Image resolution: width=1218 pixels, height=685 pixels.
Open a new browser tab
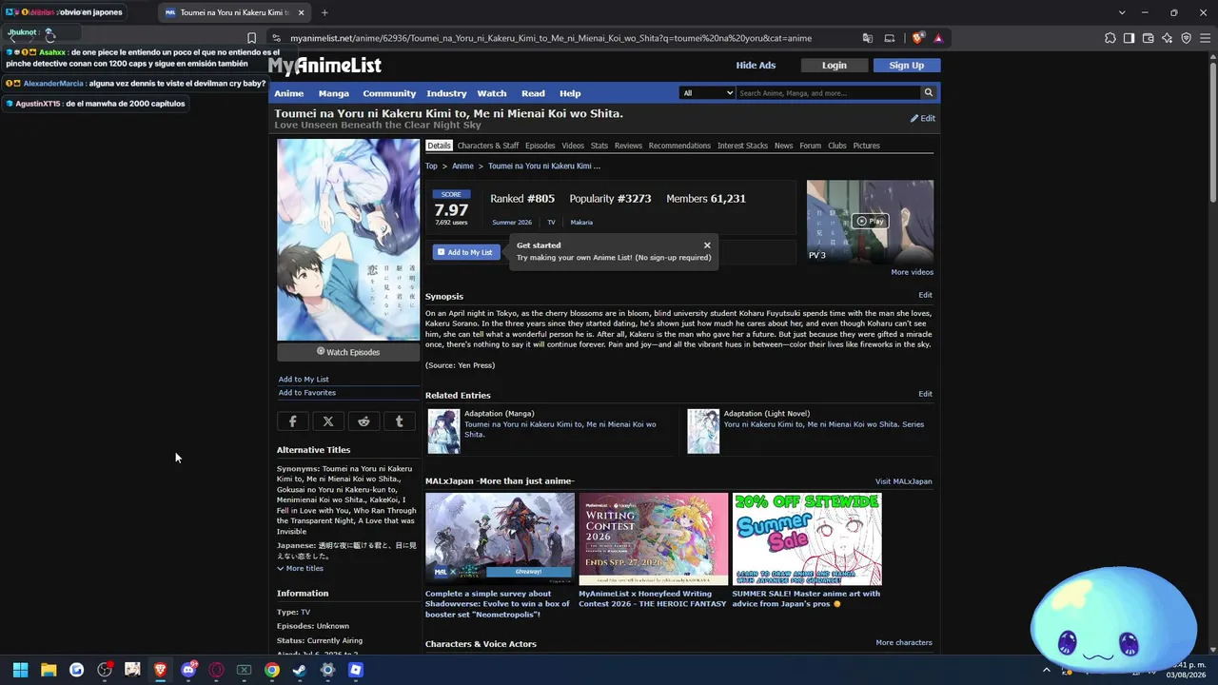tap(324, 12)
